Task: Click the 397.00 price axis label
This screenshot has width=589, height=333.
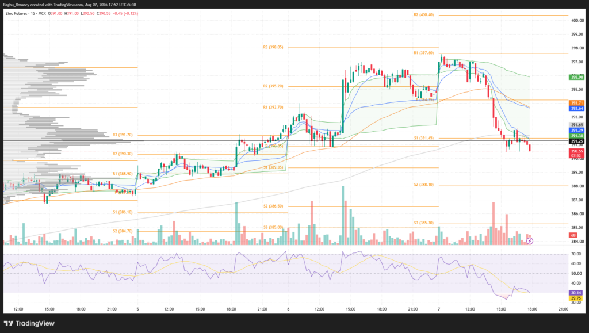Action: tap(577, 62)
